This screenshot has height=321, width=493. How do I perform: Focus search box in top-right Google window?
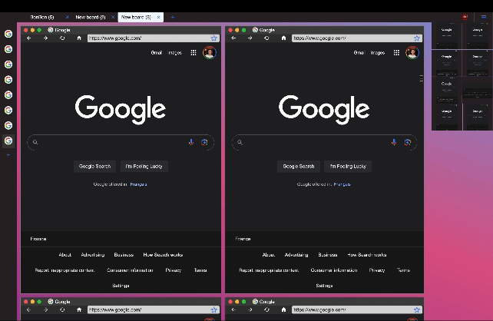(324, 142)
